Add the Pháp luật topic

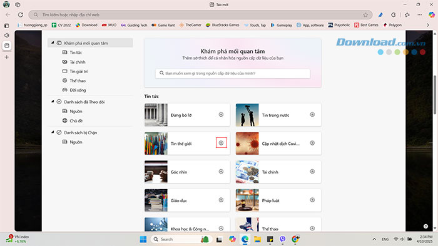[312, 200]
